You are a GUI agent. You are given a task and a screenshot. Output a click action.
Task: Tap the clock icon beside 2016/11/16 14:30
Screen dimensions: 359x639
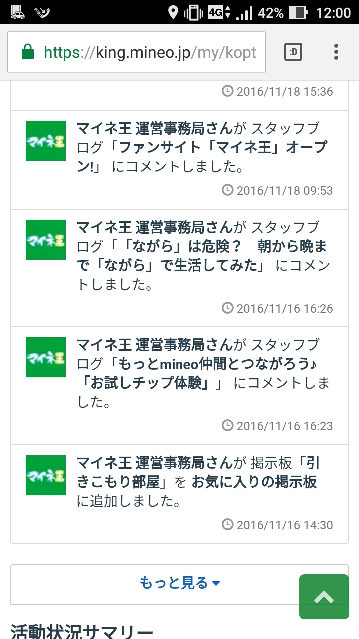[227, 525]
